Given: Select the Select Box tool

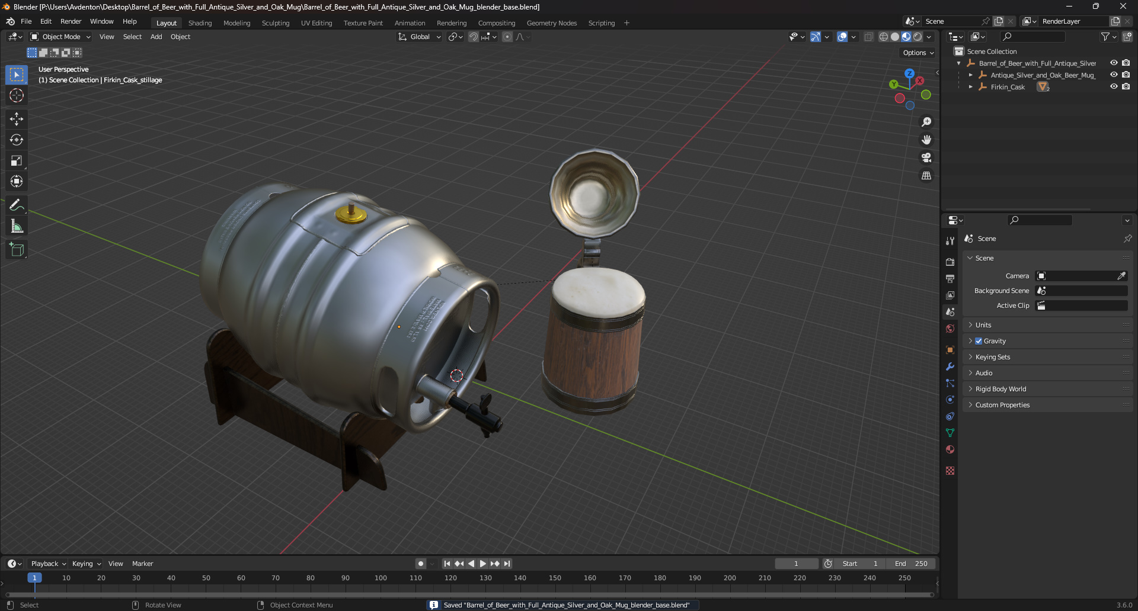Looking at the screenshot, I should point(17,75).
